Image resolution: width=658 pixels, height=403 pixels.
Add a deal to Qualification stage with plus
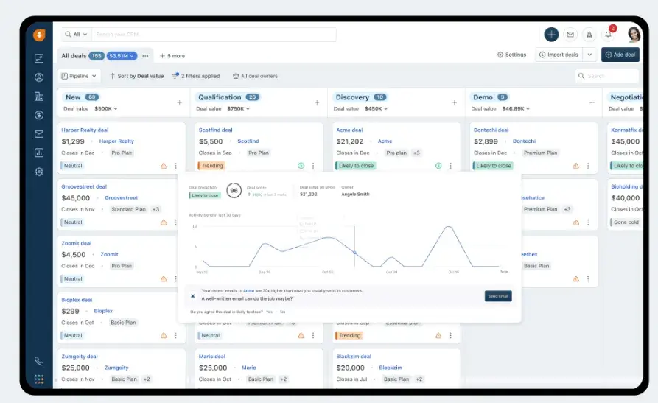click(x=317, y=102)
